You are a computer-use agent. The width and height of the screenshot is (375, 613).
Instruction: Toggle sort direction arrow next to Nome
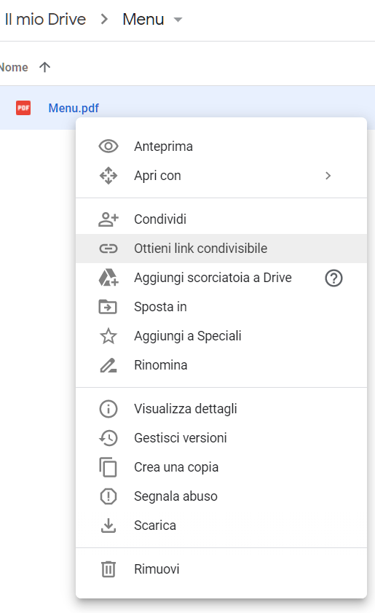45,67
